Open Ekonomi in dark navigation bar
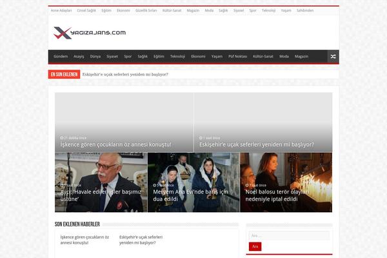This screenshot has width=387, height=258. pos(198,56)
